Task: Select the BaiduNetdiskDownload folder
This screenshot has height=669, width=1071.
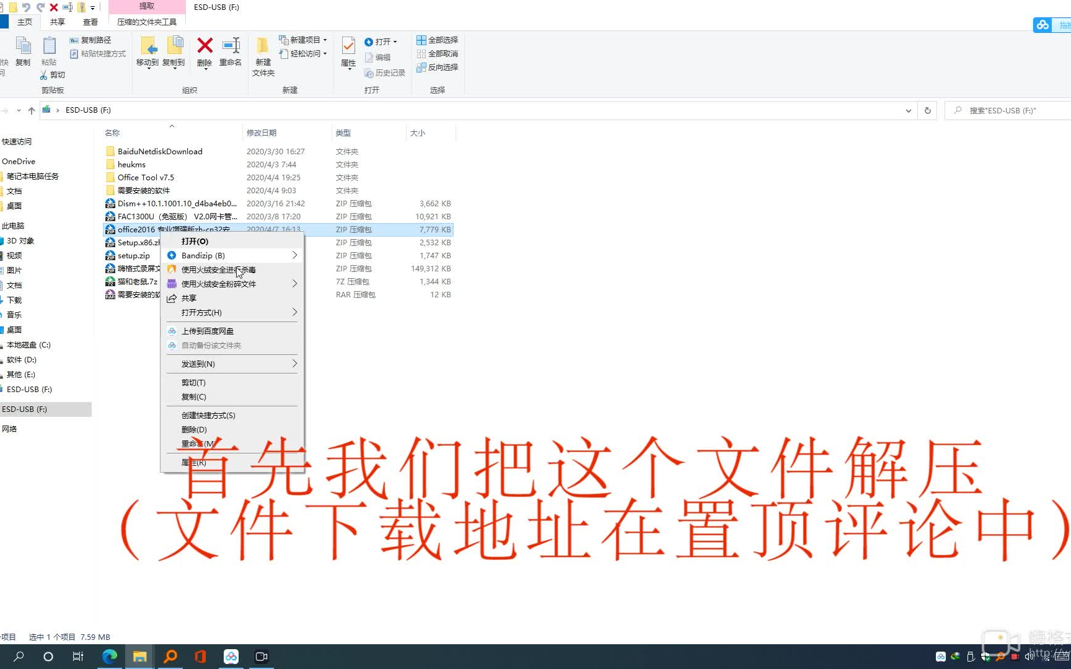Action: 160,152
